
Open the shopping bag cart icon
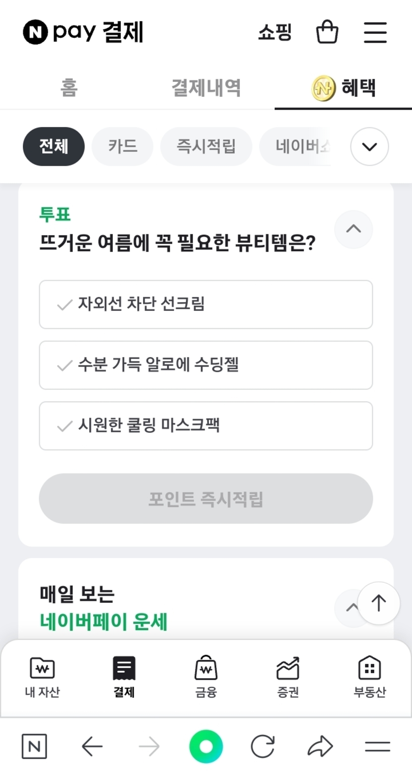(x=327, y=32)
